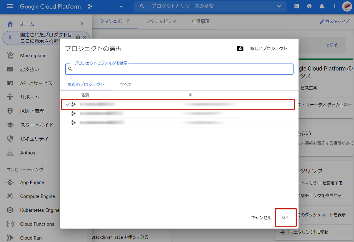This screenshot has width=354, height=242.
Task: Activate Cloud Shell terminal icon
Action: pyautogui.click(x=296, y=7)
